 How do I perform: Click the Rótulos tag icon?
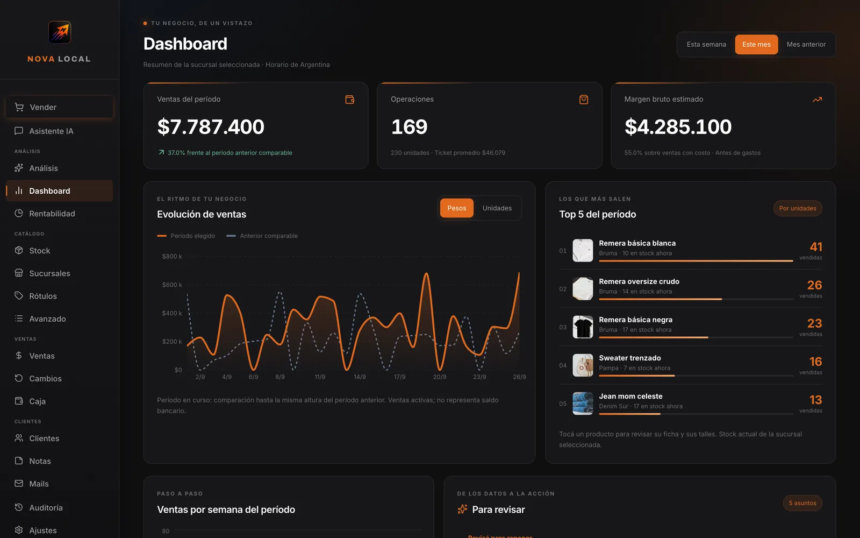19,295
